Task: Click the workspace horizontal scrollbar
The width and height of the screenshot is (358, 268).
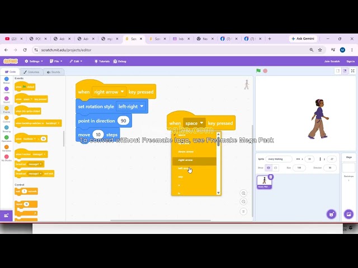Action: 161,221
